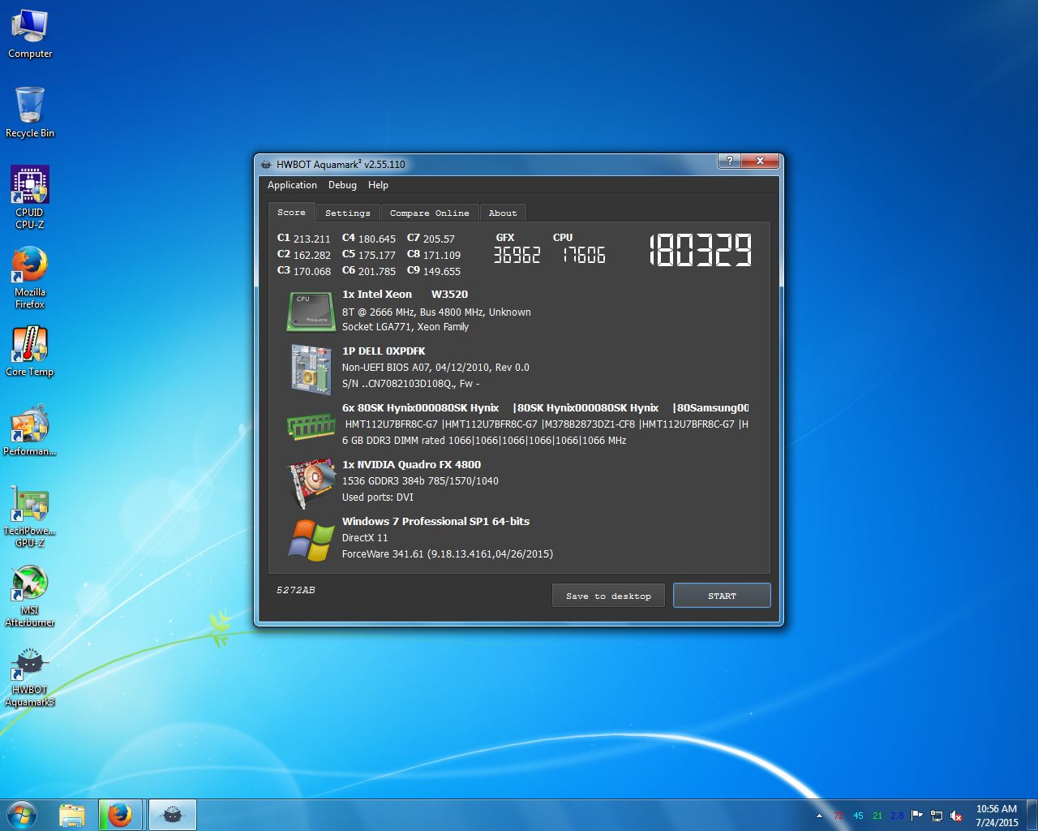Viewport: 1038px width, 831px height.
Task: Click the C7 value 205.57
Action: [x=439, y=239]
